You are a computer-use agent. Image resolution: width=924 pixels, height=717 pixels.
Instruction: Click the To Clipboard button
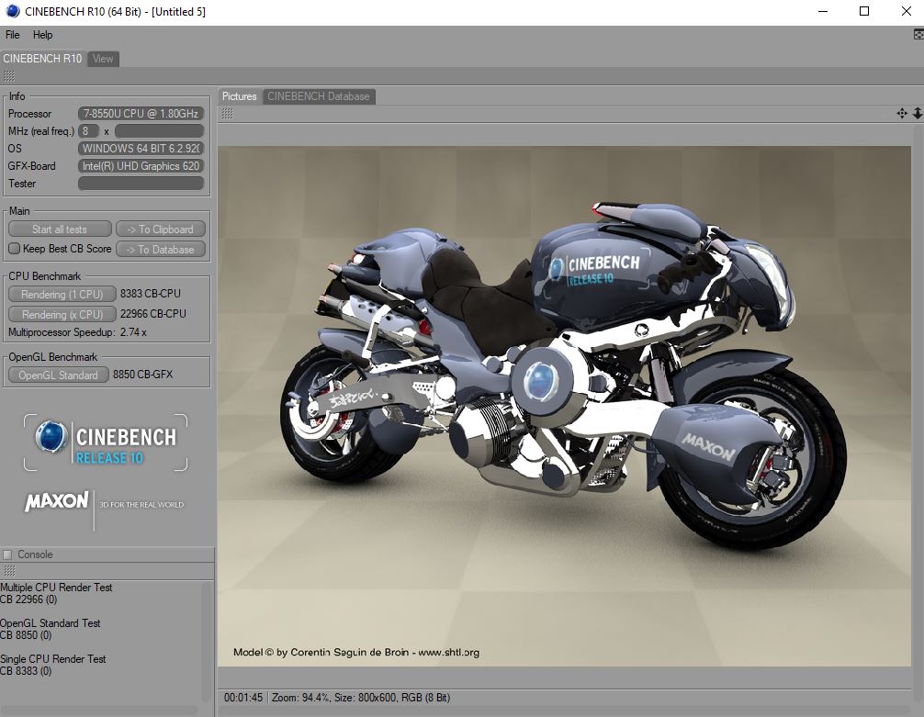click(161, 230)
